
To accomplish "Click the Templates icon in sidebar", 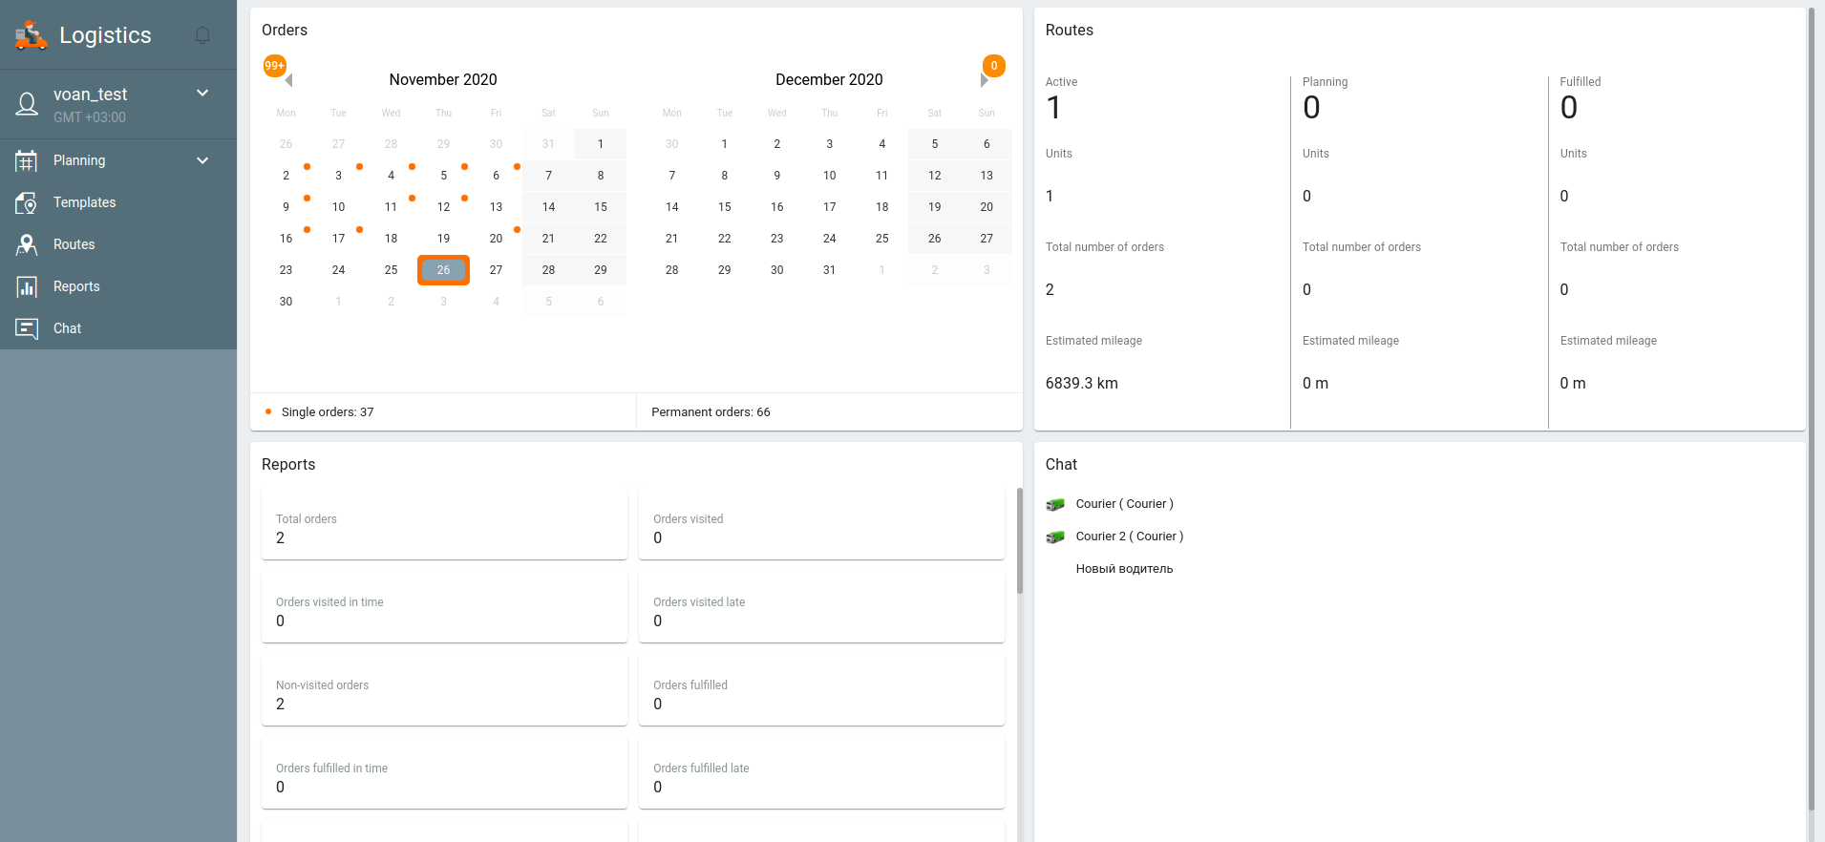I will [27, 202].
